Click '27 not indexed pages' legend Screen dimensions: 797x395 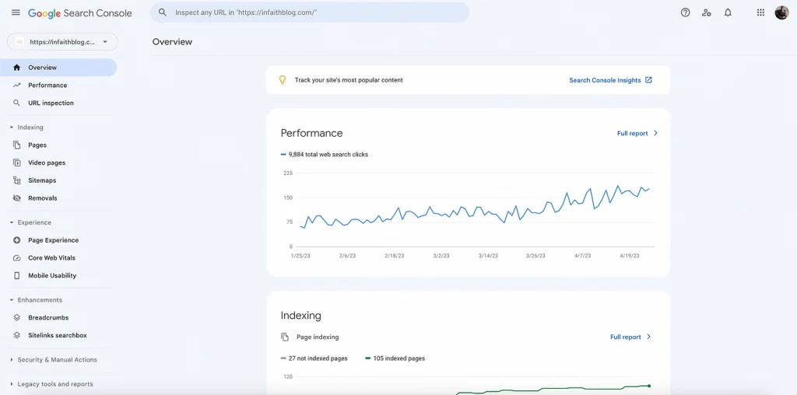(x=314, y=358)
